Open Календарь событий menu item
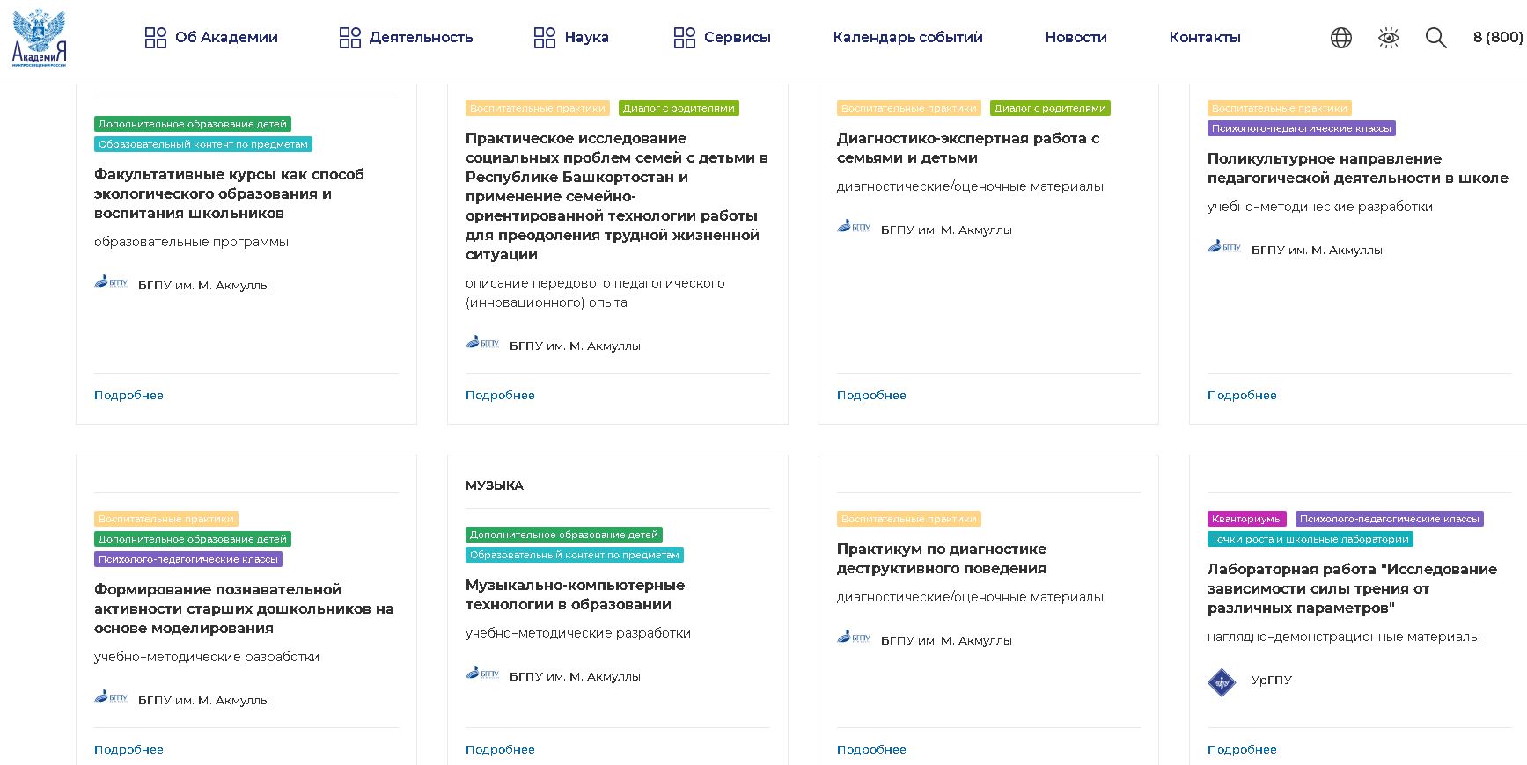 (907, 38)
